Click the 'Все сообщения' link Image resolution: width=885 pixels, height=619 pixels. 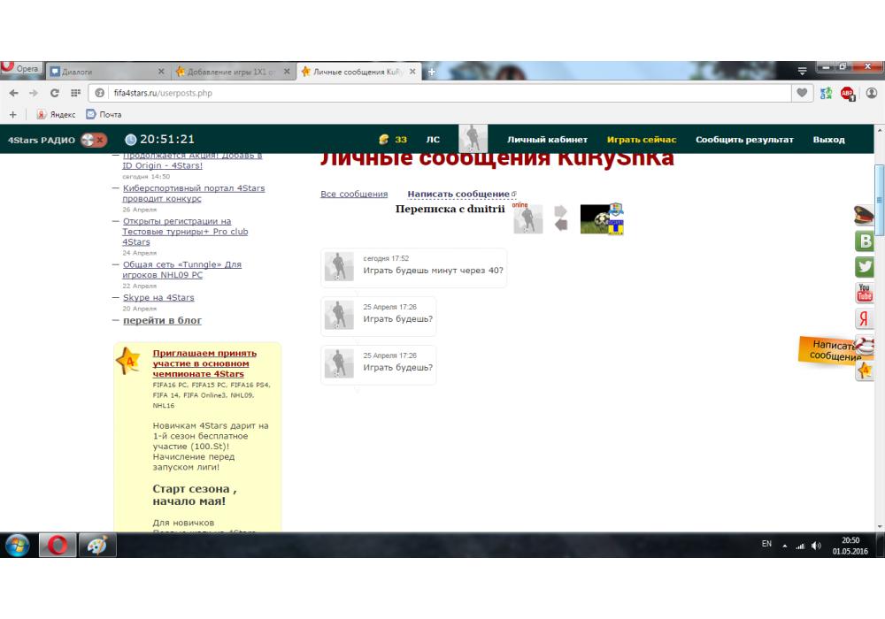tap(354, 194)
